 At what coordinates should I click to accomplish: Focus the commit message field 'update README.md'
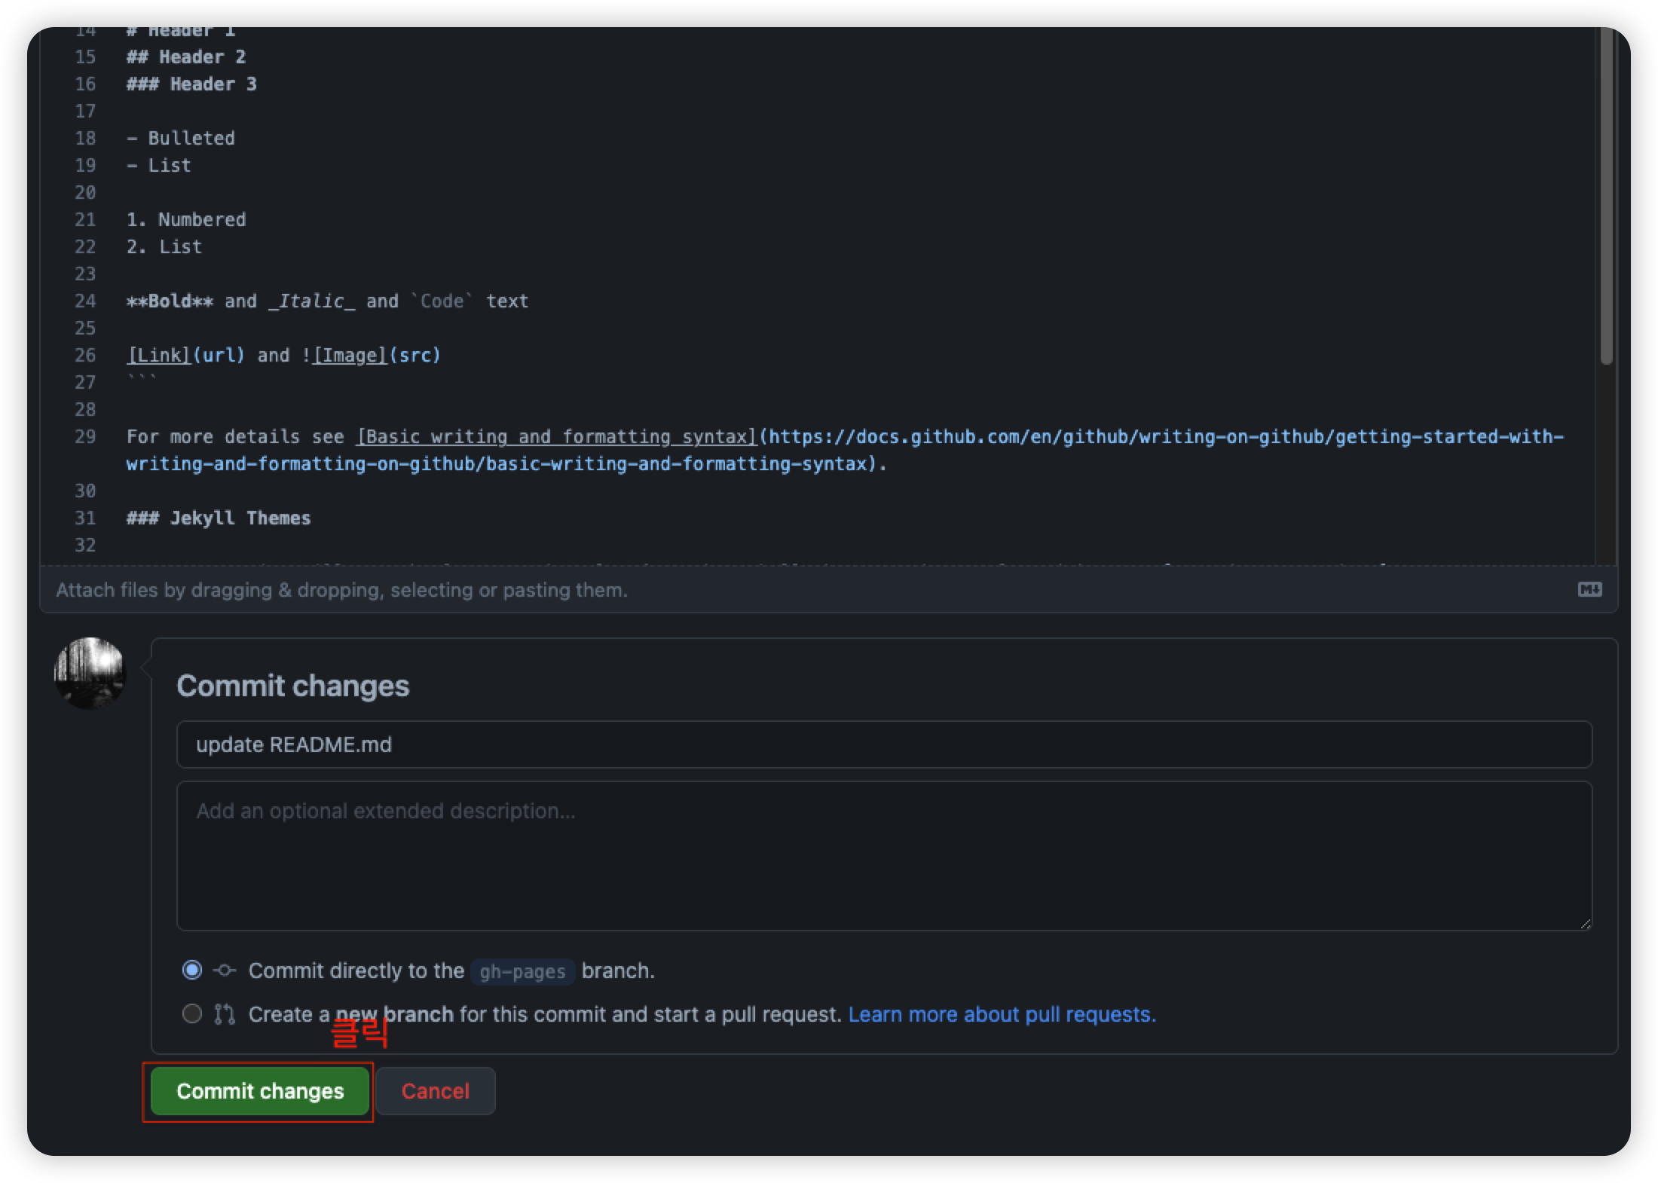pyautogui.click(x=884, y=744)
